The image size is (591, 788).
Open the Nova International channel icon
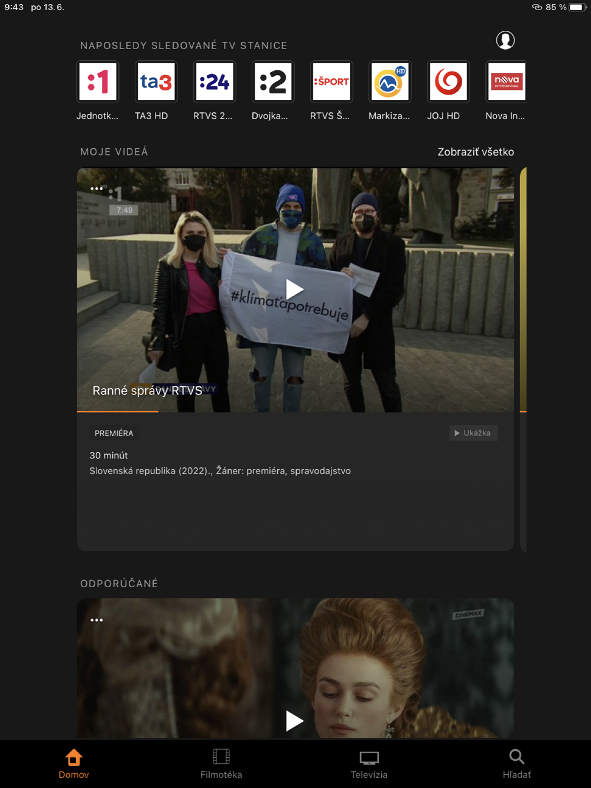click(x=506, y=82)
